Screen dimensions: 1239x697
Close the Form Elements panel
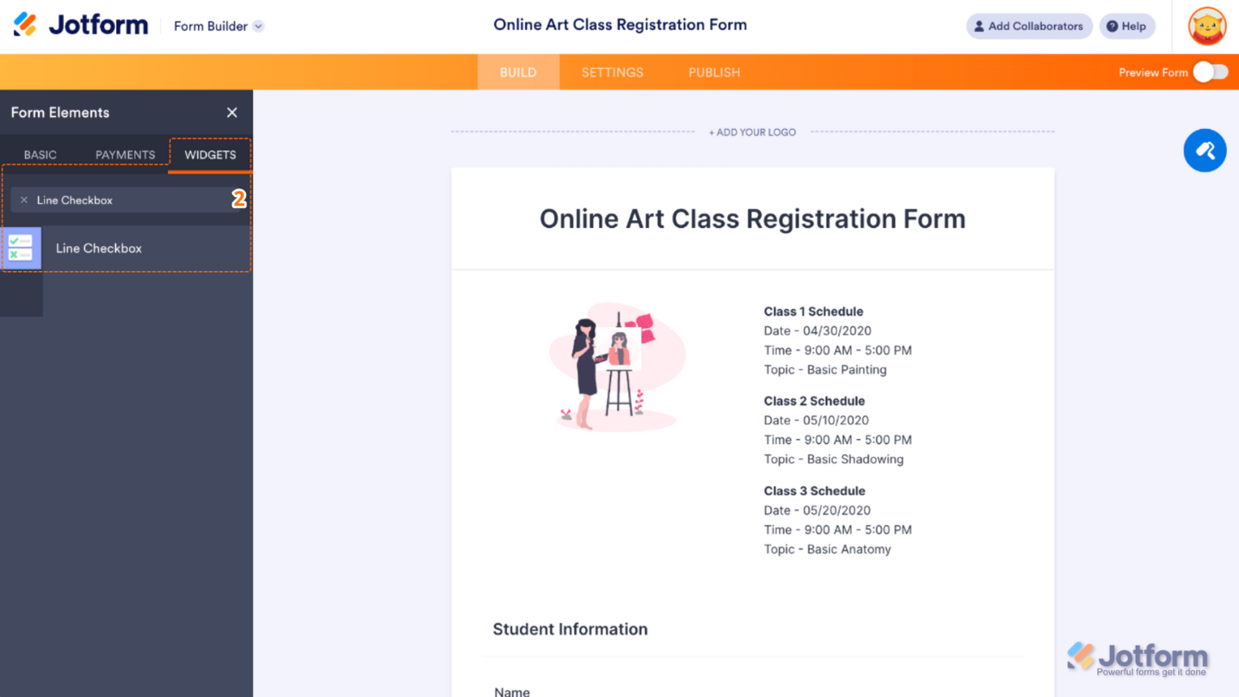231,112
